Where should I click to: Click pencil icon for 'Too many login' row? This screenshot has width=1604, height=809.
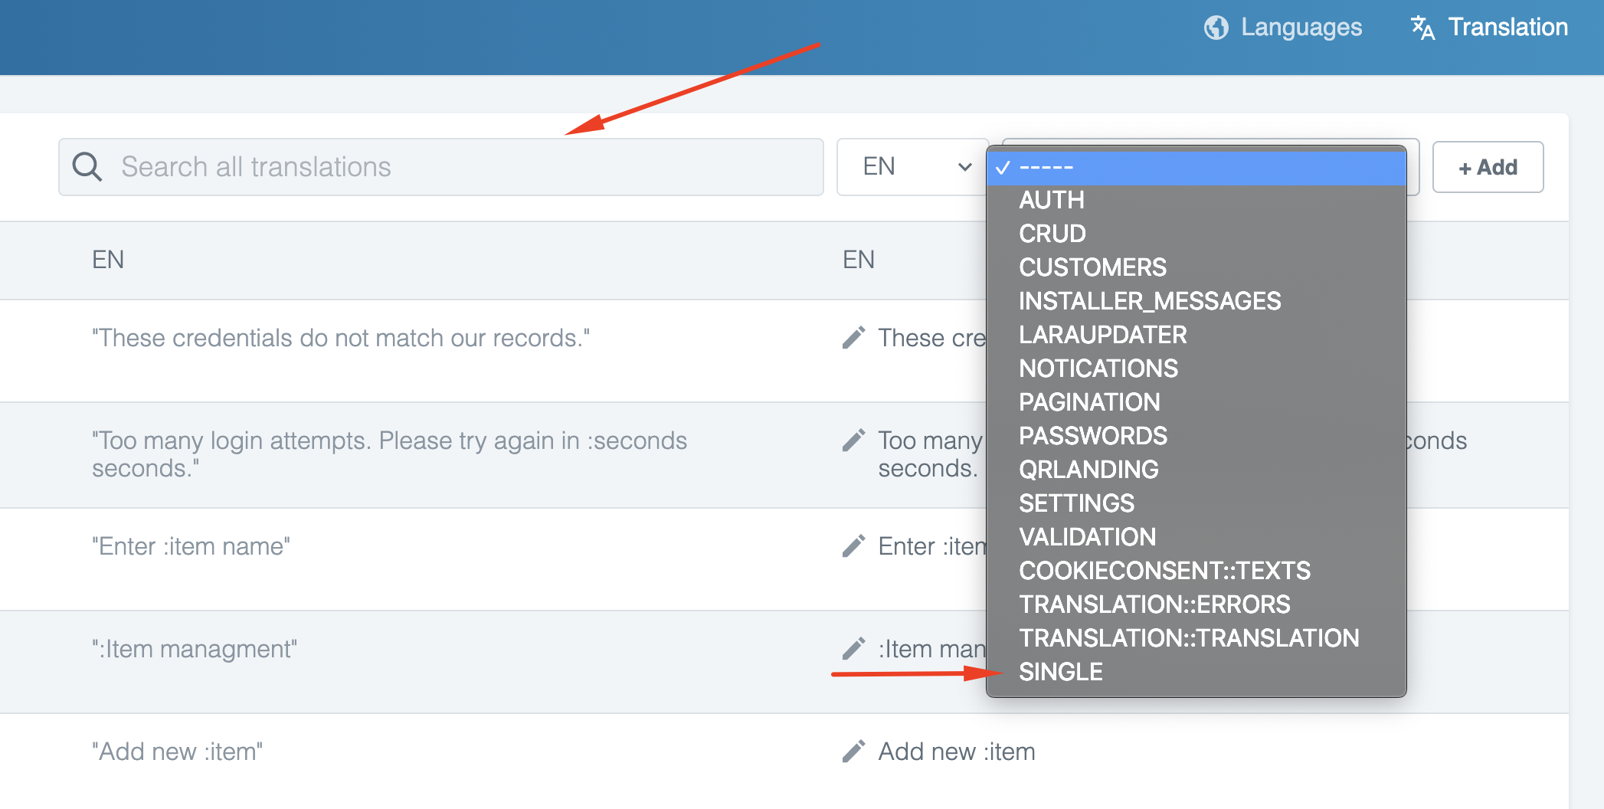click(853, 441)
